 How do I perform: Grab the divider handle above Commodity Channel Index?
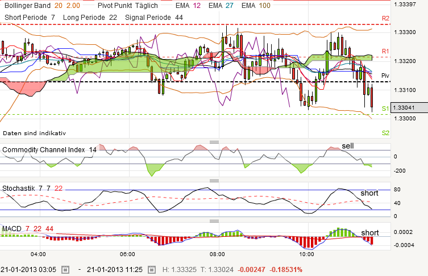[214, 142]
